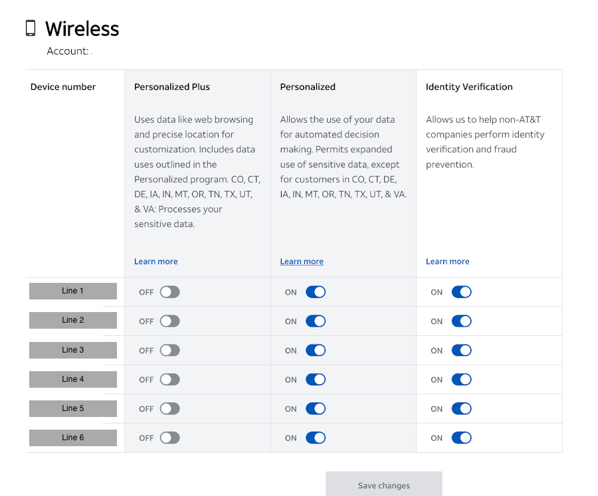Image resolution: width=598 pixels, height=496 pixels.
Task: Click the smartphone icon beside Wireless heading
Action: 29,28
